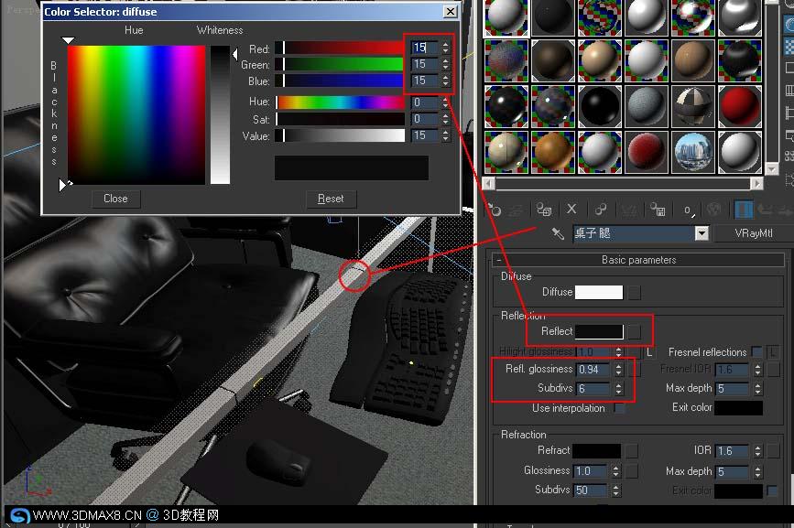Open the Material ID Channel flyout

point(688,210)
